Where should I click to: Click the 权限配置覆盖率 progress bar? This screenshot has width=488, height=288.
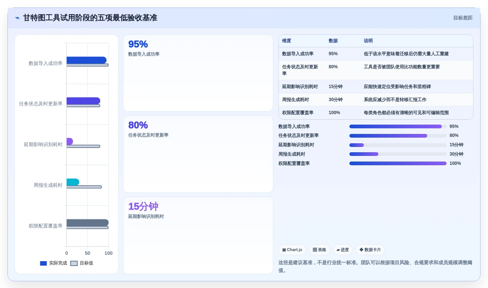coord(398,163)
